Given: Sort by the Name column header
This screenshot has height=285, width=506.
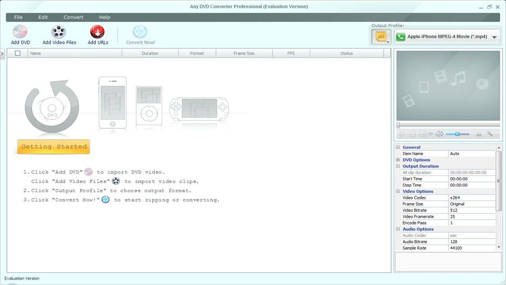Looking at the screenshot, I should pos(75,53).
